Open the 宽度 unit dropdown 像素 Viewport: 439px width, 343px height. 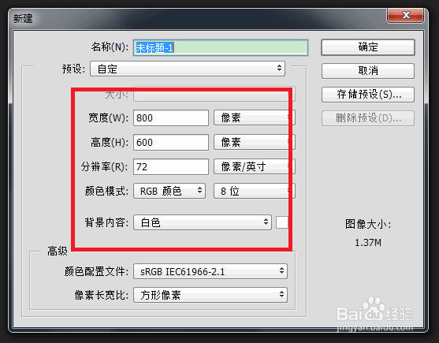255,117
